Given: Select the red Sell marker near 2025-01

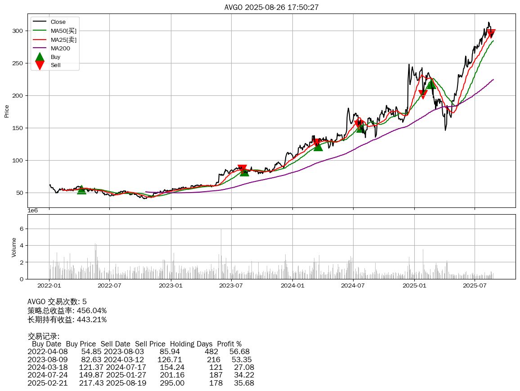Looking at the screenshot, I should 423,94.
